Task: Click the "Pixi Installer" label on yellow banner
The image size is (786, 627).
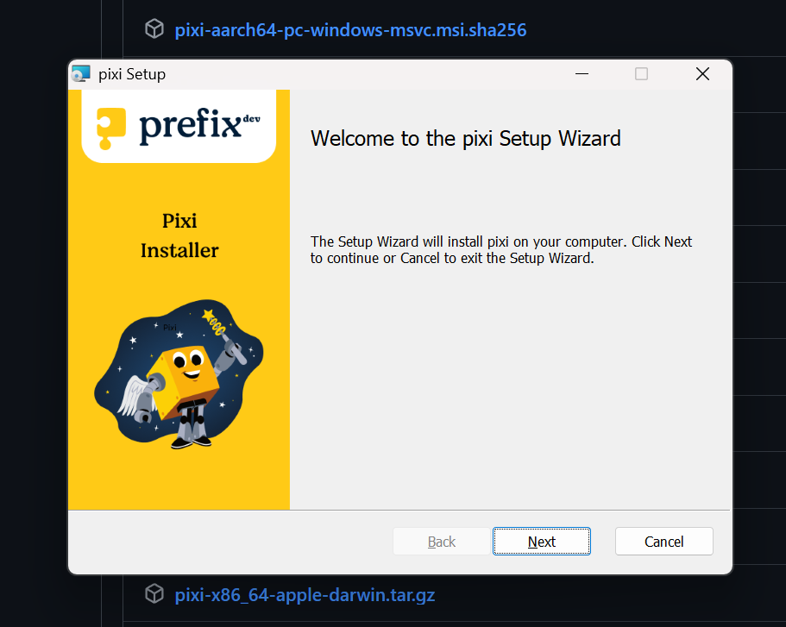Action: pyautogui.click(x=179, y=235)
